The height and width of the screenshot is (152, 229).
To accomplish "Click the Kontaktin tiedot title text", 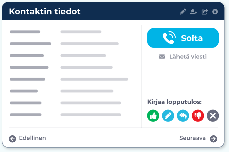I will click(45, 12).
